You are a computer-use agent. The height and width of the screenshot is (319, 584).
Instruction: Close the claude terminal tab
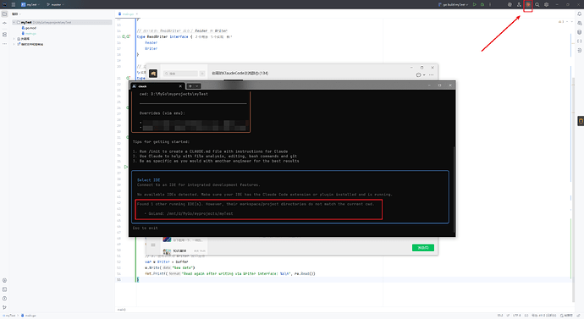(180, 86)
